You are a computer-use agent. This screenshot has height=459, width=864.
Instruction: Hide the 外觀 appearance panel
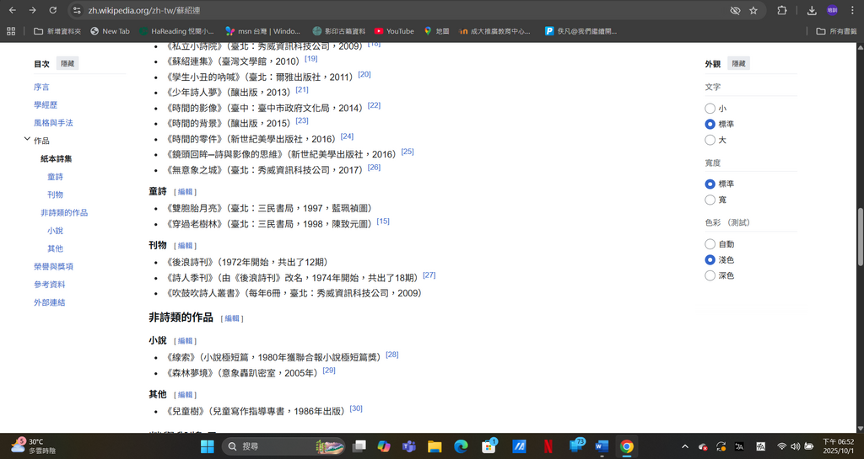point(738,64)
